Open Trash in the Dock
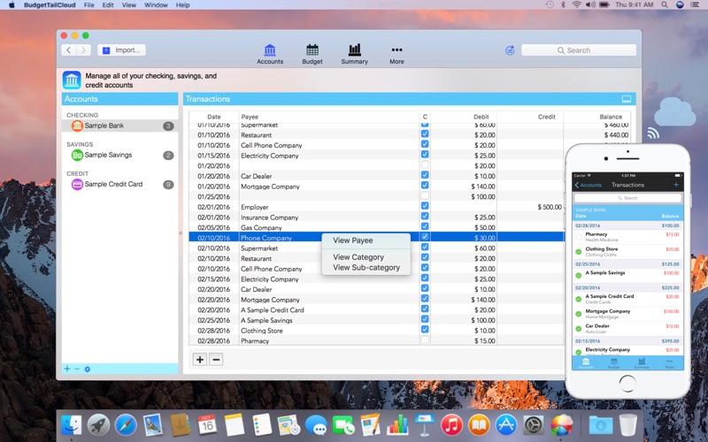The width and height of the screenshot is (708, 442). click(628, 425)
